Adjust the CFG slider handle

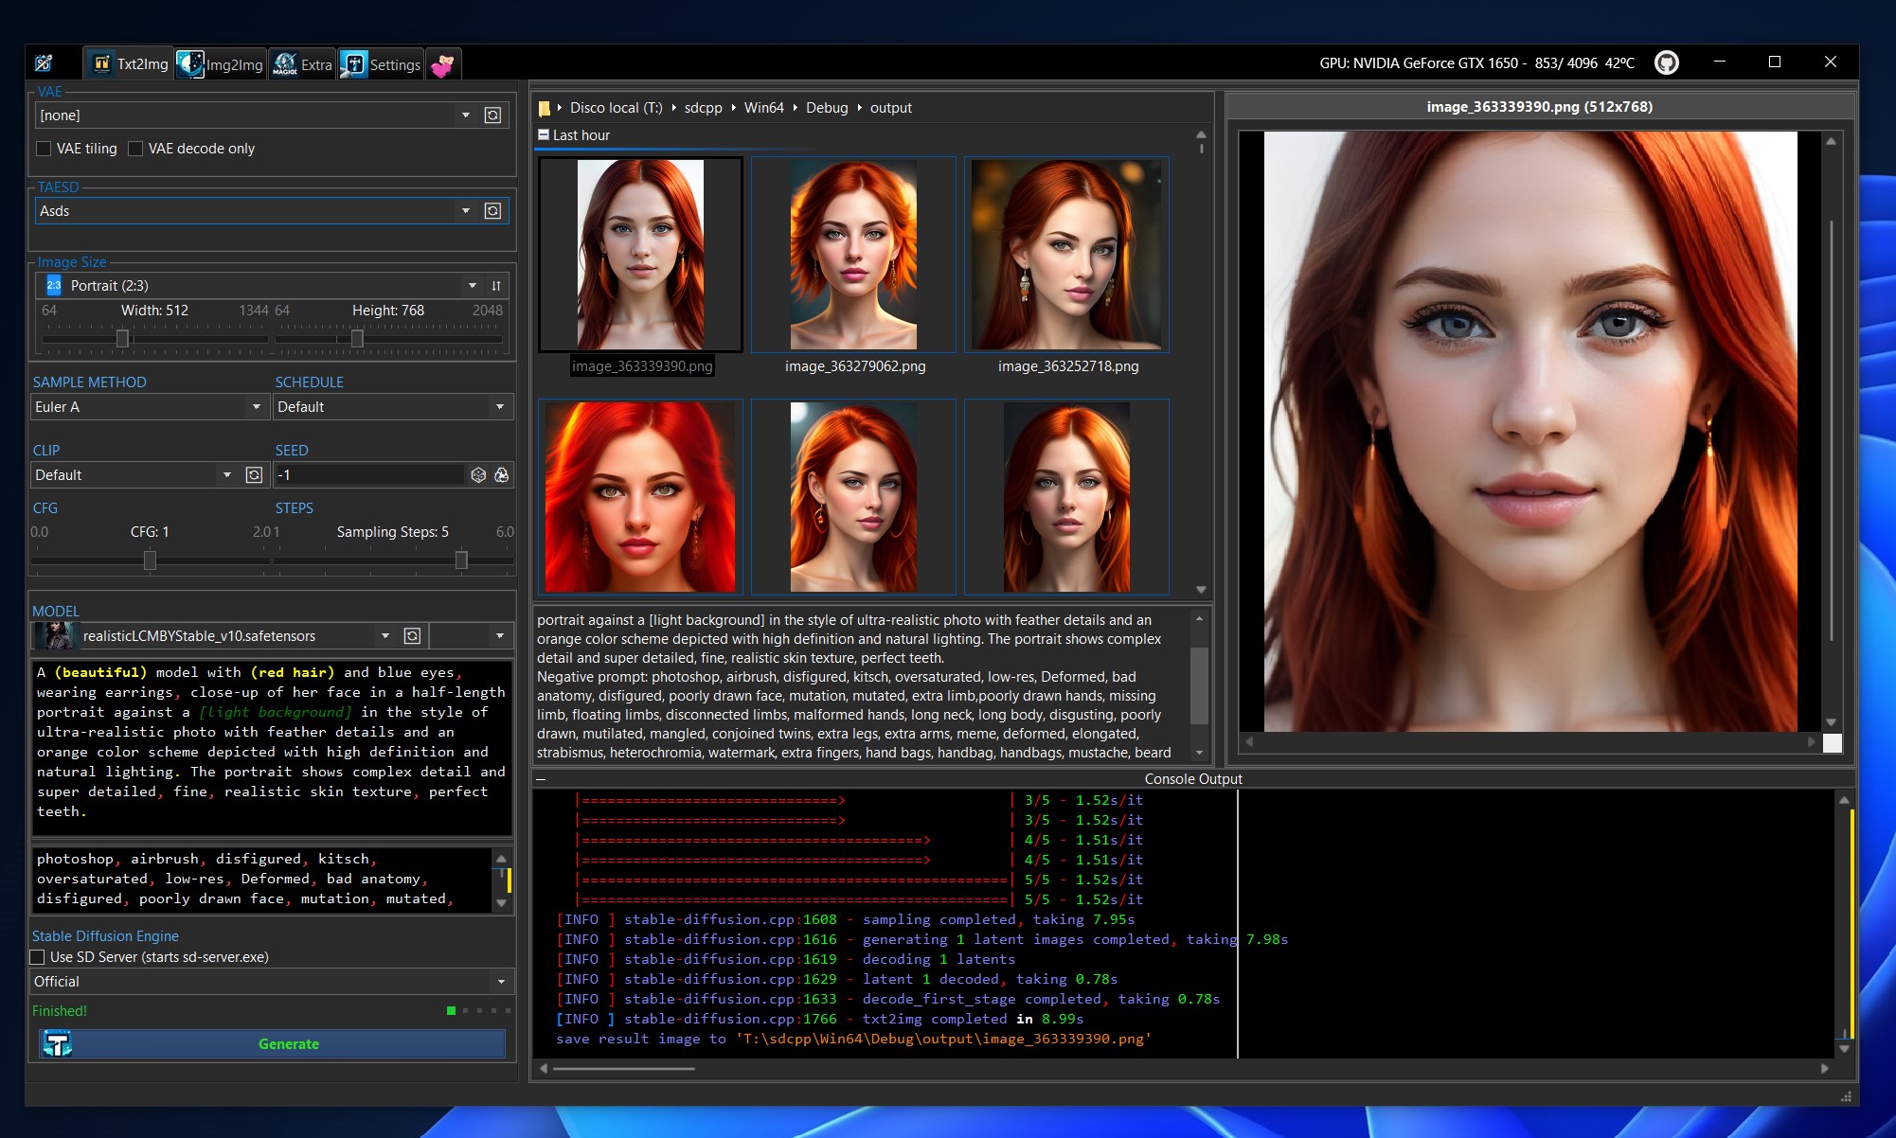point(150,560)
